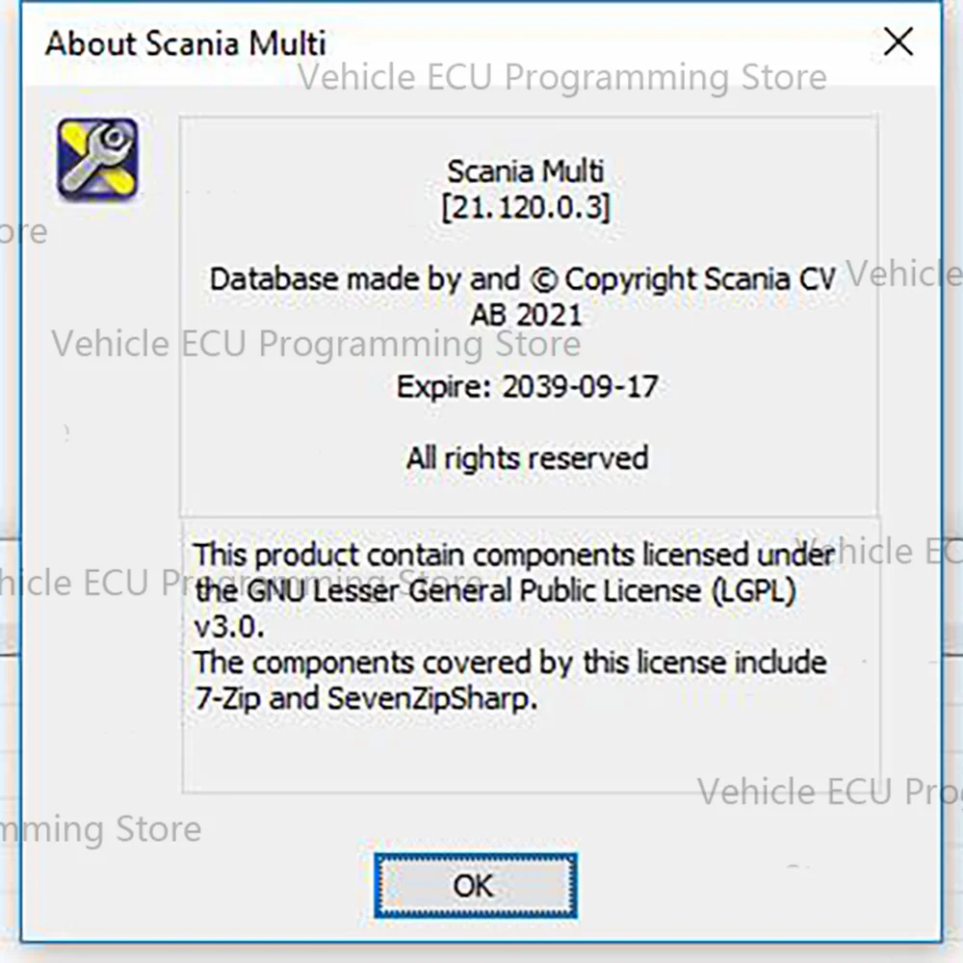This screenshot has width=963, height=963.
Task: Click the Database made by copyright line
Action: click(523, 279)
